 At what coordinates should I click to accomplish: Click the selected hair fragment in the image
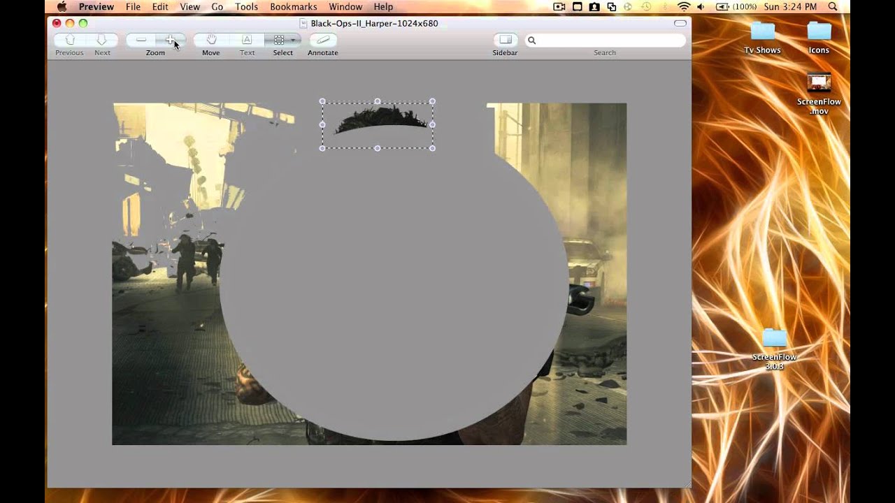[x=380, y=117]
